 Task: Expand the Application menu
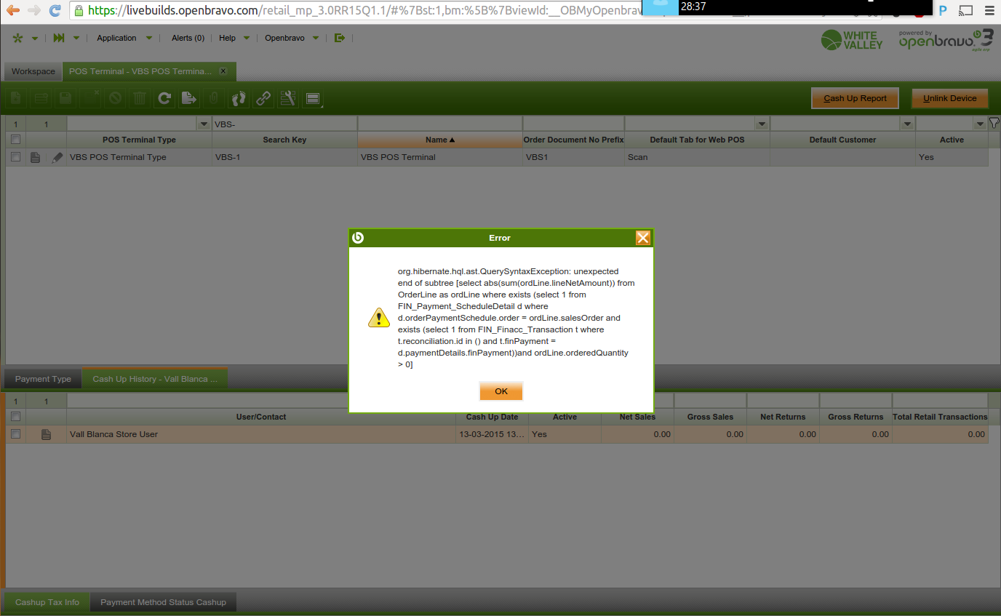point(124,38)
